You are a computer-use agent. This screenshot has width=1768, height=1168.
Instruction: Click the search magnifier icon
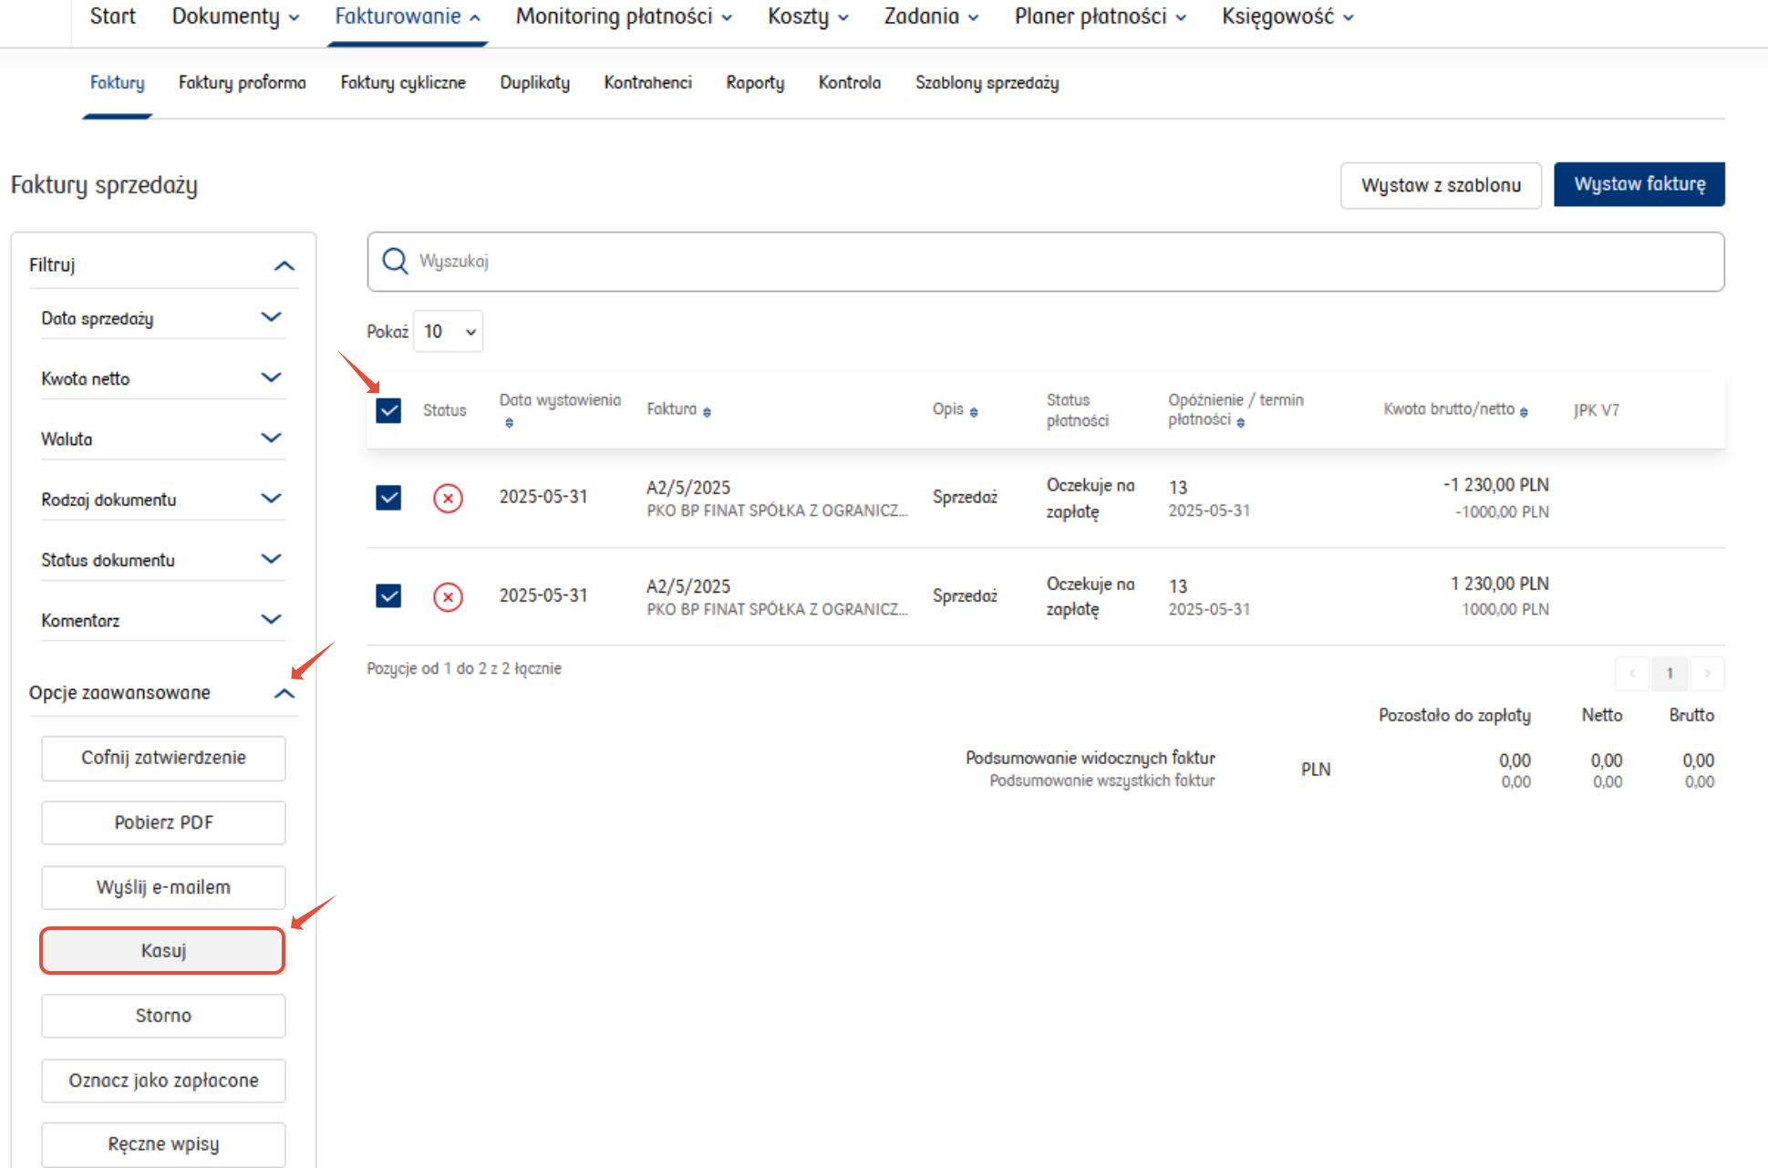pos(395,262)
